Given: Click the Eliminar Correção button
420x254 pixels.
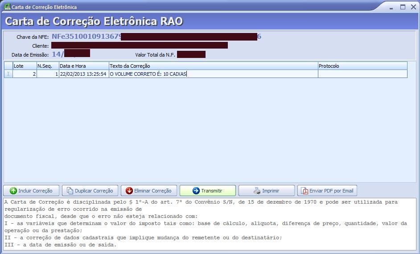Looking at the screenshot, I should click(148, 191).
